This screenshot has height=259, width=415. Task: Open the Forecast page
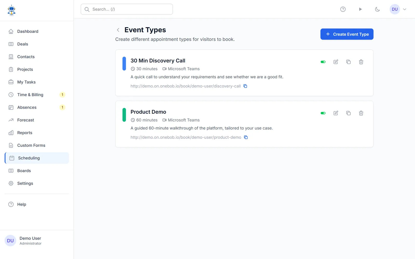[37, 120]
